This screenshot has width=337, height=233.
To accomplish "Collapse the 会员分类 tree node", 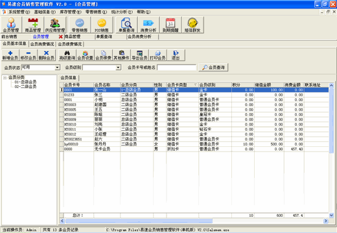I will (5, 78).
